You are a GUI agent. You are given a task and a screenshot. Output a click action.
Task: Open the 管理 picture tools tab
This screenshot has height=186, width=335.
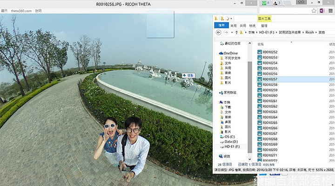point(264,26)
